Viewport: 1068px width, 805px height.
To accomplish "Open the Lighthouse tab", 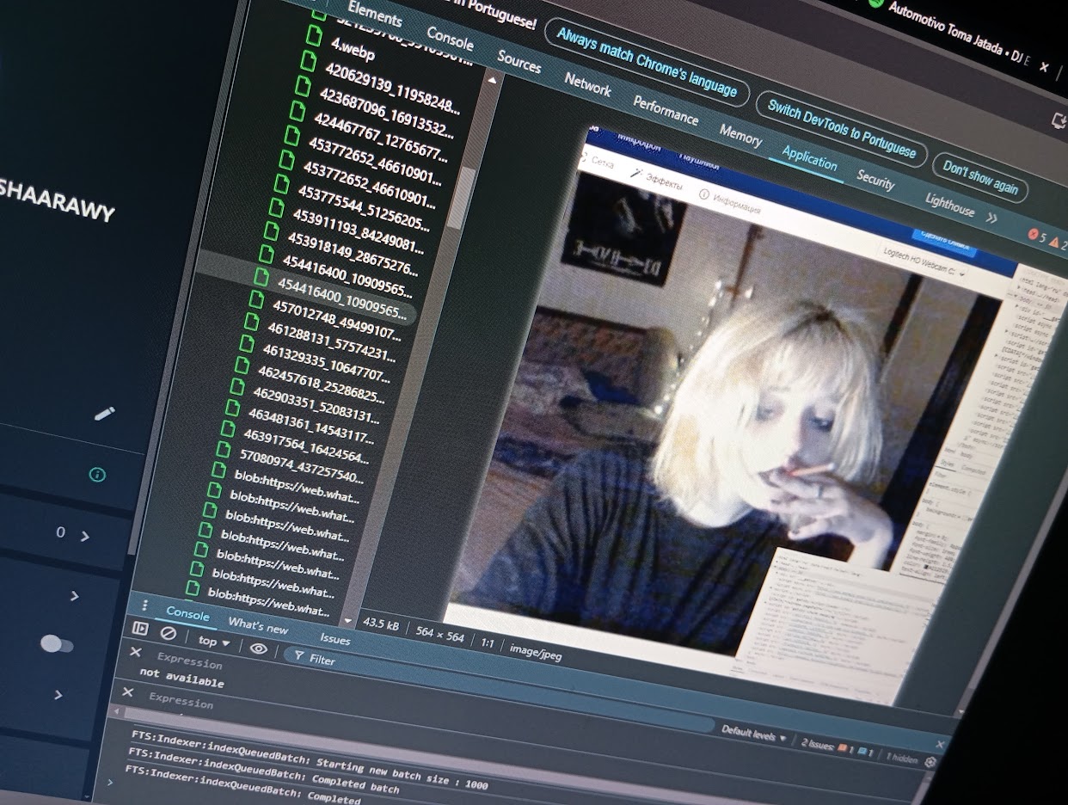I will [x=949, y=206].
